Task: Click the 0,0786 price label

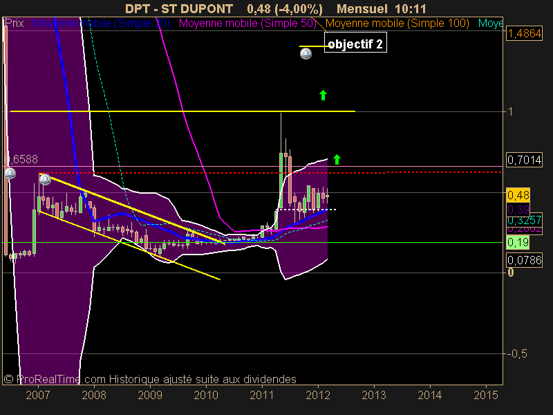Action: coord(524,261)
